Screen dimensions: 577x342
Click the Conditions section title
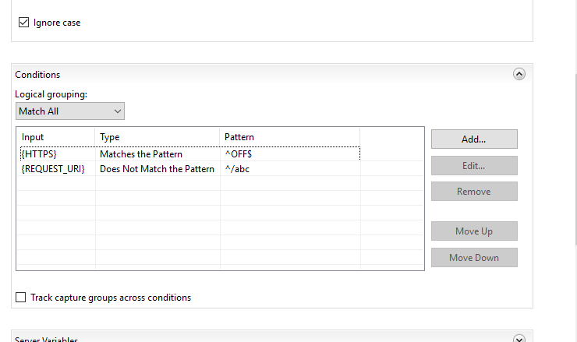coord(38,75)
